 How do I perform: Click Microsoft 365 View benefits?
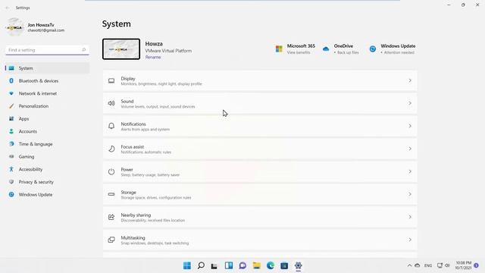(x=298, y=52)
